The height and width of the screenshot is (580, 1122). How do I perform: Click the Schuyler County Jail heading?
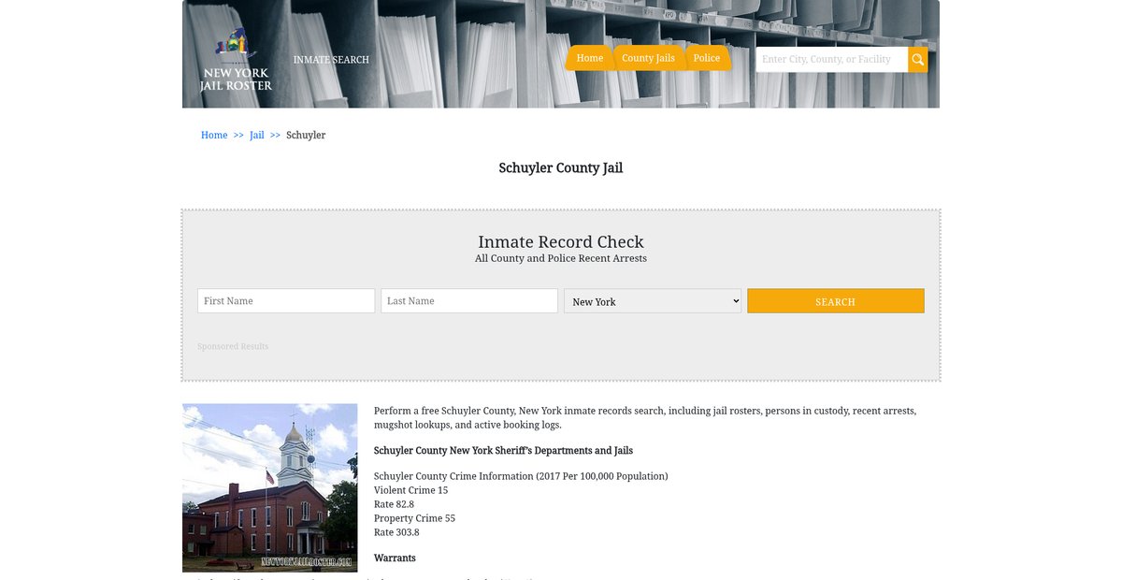[x=561, y=168]
